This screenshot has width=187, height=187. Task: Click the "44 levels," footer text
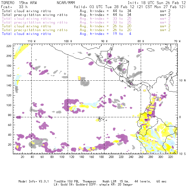[143, 181]
